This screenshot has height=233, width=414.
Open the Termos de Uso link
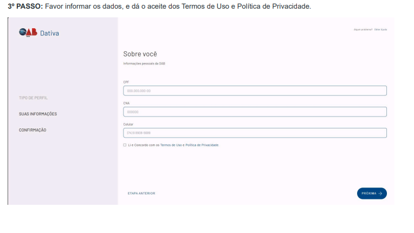click(171, 145)
